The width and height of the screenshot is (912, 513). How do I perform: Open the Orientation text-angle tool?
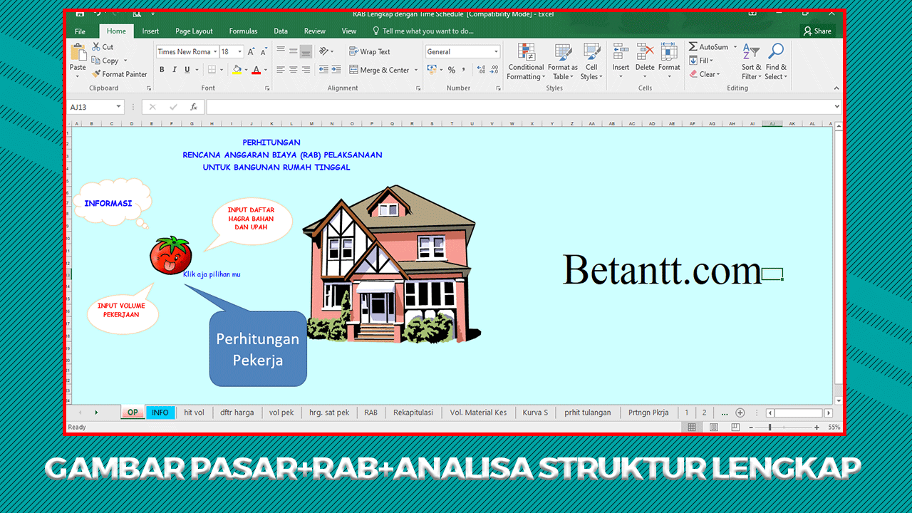tap(324, 51)
